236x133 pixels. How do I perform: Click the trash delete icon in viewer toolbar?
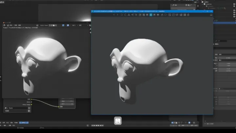188,15
